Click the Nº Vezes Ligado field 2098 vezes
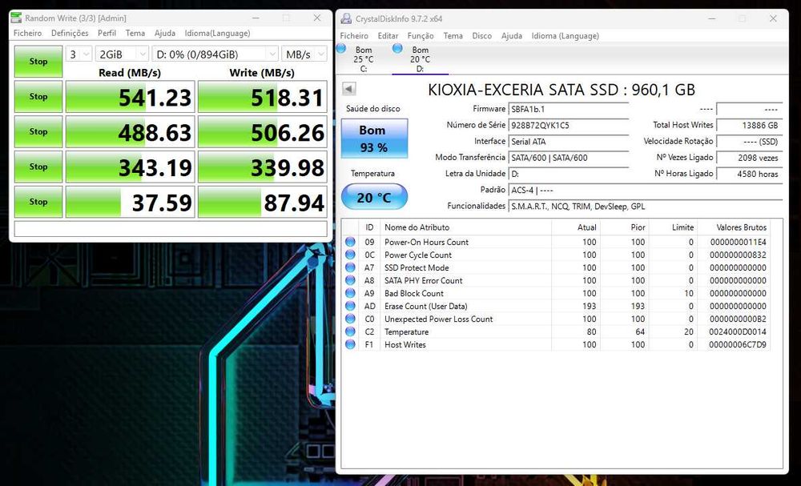 pos(749,158)
